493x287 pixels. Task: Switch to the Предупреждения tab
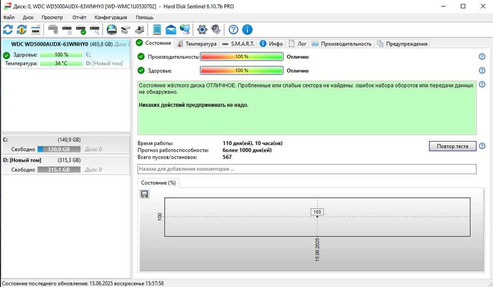click(x=402, y=44)
